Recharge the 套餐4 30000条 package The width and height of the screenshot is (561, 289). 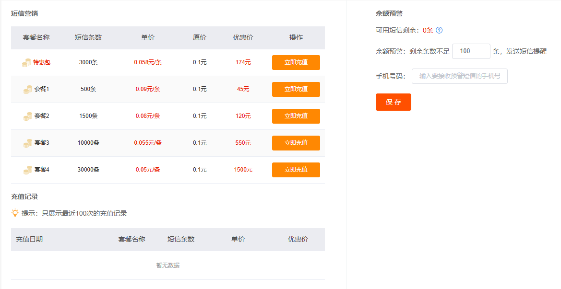coord(296,170)
